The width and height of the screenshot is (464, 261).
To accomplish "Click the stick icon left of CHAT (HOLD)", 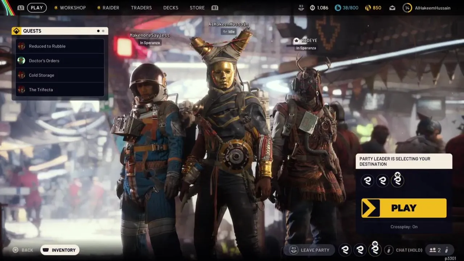I will 389,250.
